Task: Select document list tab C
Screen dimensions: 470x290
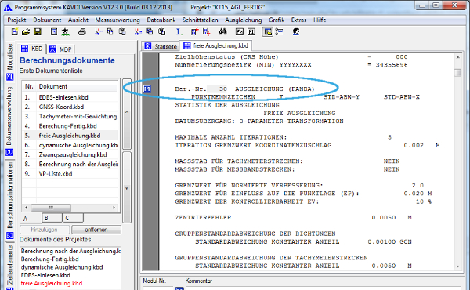Action: (73, 218)
